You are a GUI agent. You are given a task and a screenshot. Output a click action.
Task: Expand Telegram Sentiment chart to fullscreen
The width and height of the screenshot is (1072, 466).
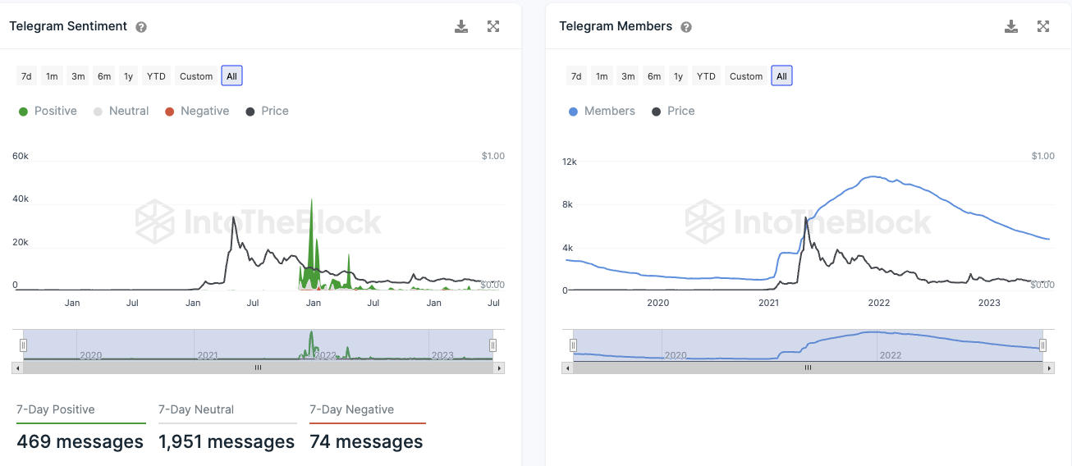[493, 26]
